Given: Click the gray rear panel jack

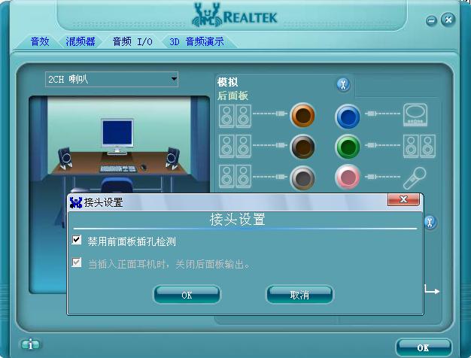Looking at the screenshot, I should click(302, 177).
